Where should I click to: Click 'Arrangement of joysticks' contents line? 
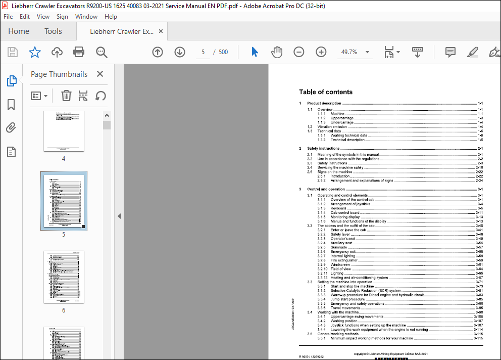tap(400, 204)
